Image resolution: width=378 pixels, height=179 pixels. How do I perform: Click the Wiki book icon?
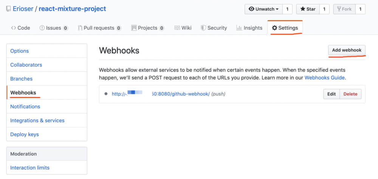click(x=177, y=28)
